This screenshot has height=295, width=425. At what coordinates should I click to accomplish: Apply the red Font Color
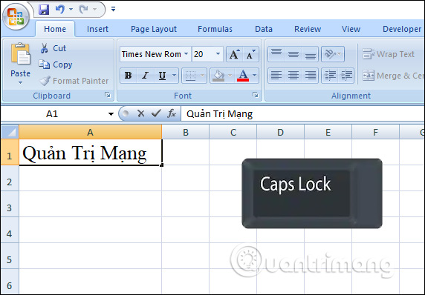pos(243,76)
